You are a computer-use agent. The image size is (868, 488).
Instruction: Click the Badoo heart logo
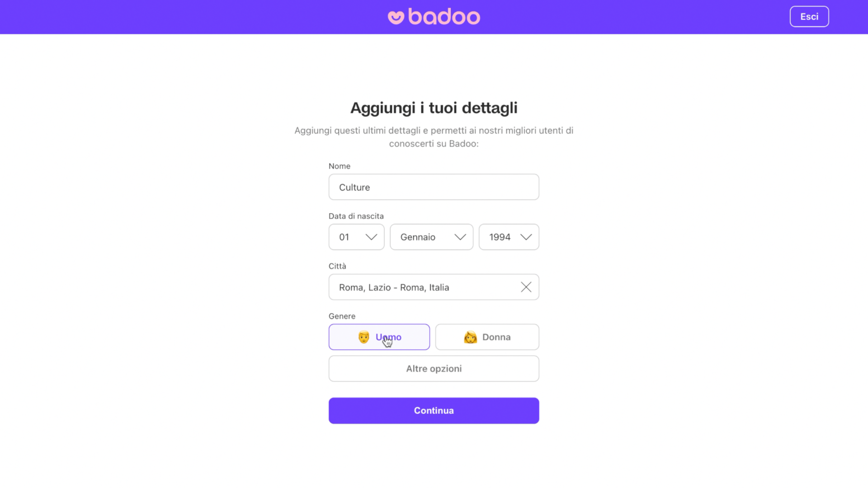click(395, 16)
